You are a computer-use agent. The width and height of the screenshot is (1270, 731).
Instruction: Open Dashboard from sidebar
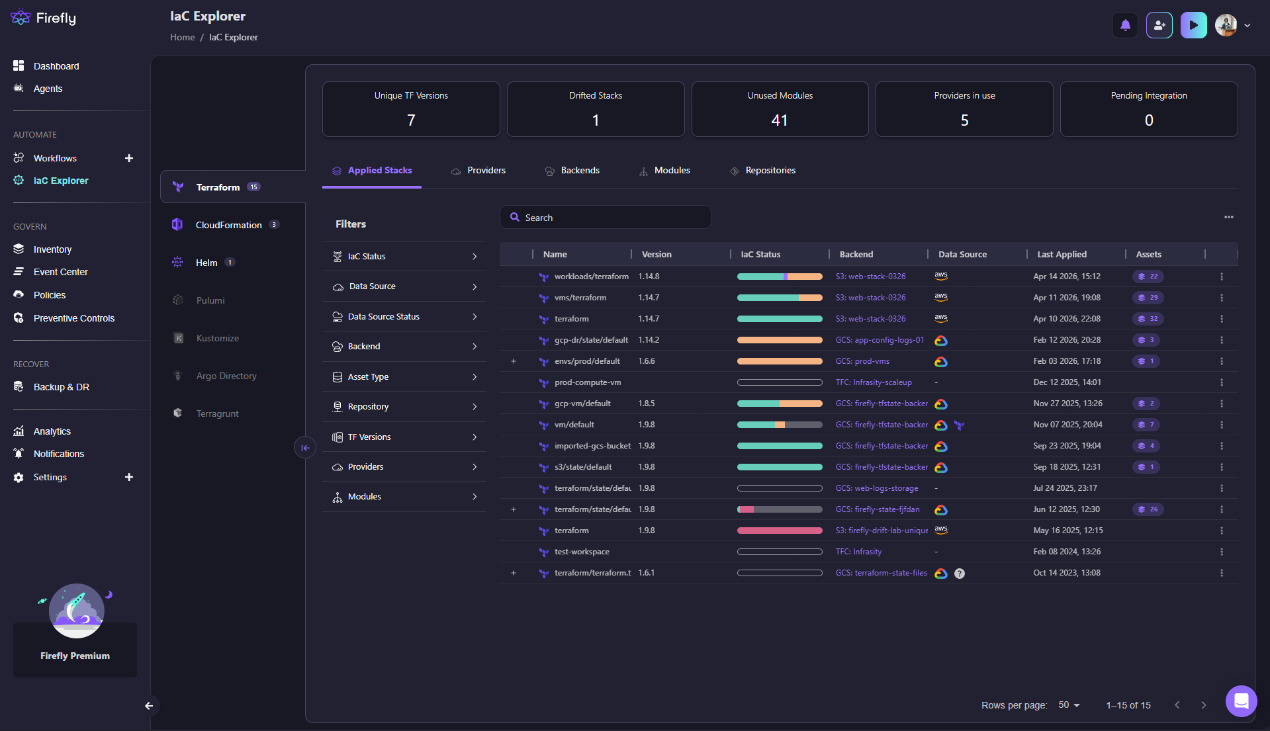click(56, 66)
